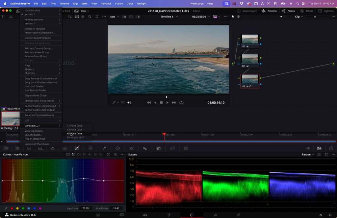The height and width of the screenshot is (218, 337).
Task: Open the Key palette
Action: pos(159,148)
